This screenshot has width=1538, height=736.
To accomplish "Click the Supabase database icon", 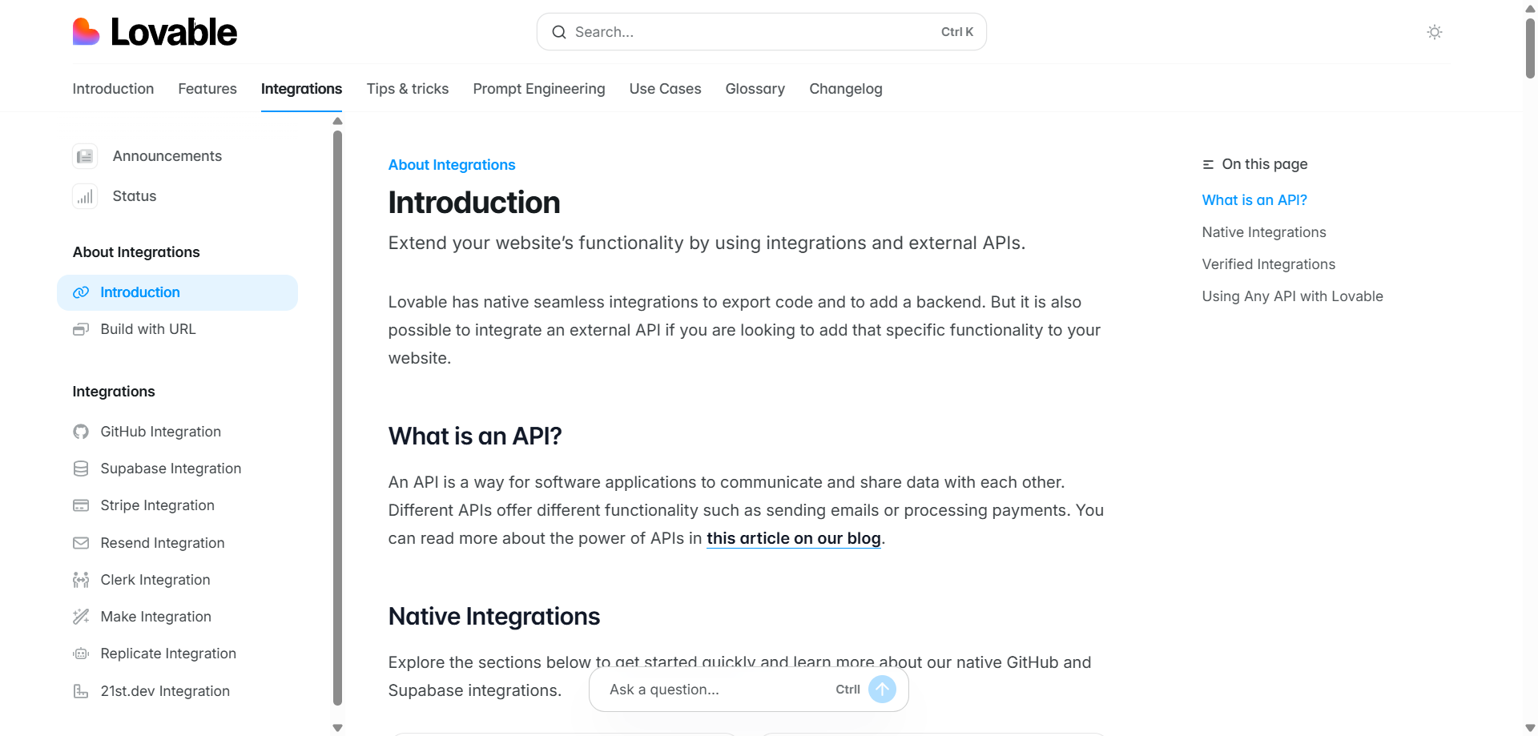I will point(81,469).
